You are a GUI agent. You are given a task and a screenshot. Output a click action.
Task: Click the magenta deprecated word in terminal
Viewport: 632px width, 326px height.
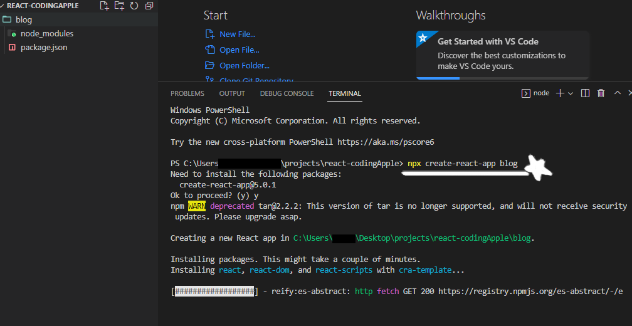click(x=232, y=206)
